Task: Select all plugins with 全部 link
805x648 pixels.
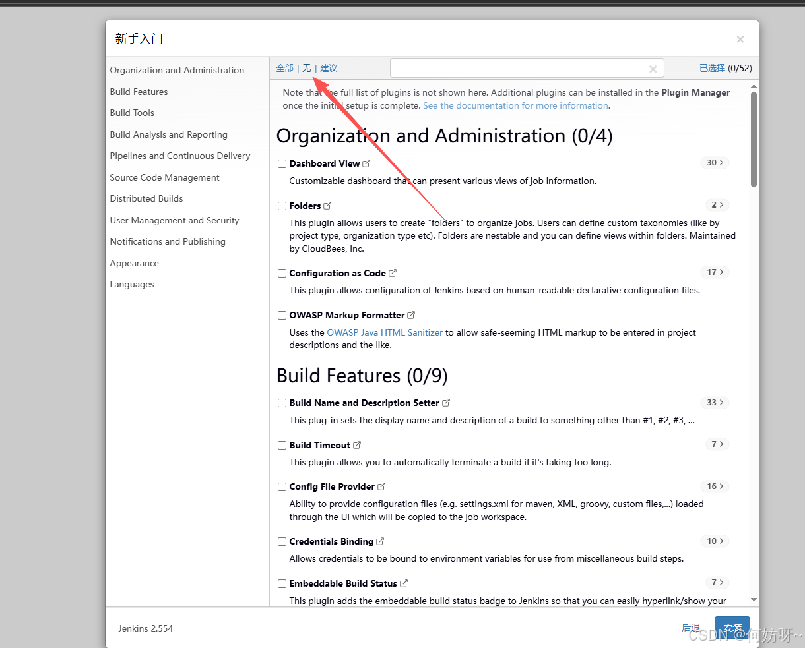Action: point(285,68)
